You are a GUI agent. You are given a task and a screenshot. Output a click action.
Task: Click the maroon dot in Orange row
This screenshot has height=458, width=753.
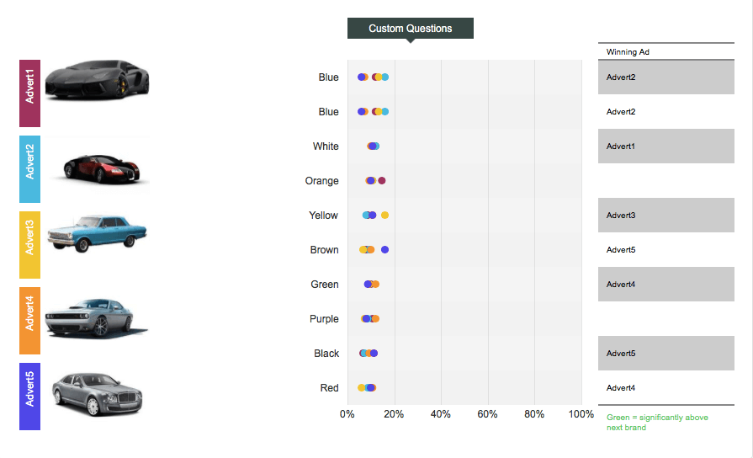382,181
